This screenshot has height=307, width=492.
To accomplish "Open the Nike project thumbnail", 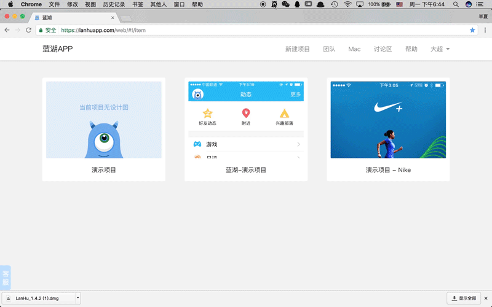I will [388, 120].
